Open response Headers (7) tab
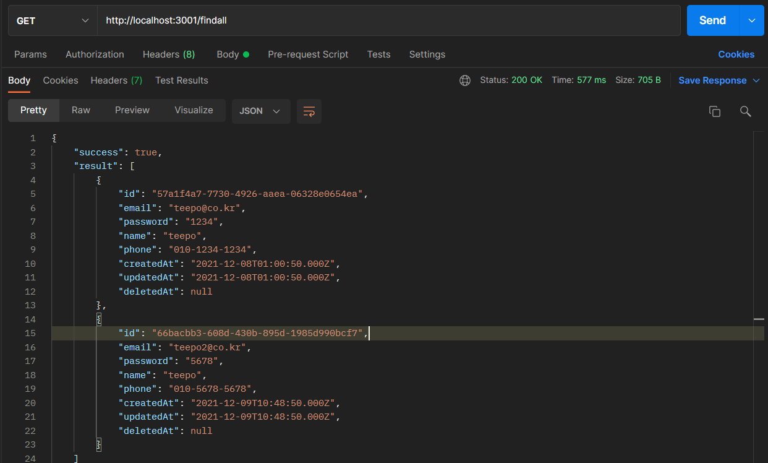 coord(116,80)
